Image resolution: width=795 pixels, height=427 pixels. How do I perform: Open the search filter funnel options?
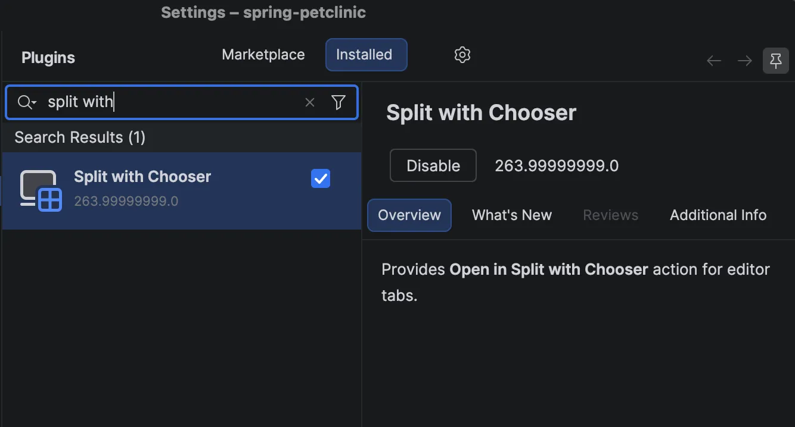pyautogui.click(x=339, y=102)
